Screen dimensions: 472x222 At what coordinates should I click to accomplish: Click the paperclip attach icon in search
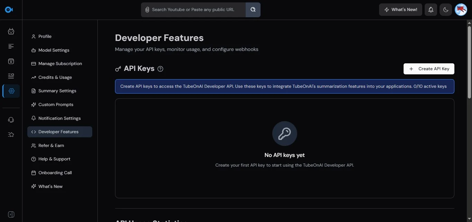point(147,10)
